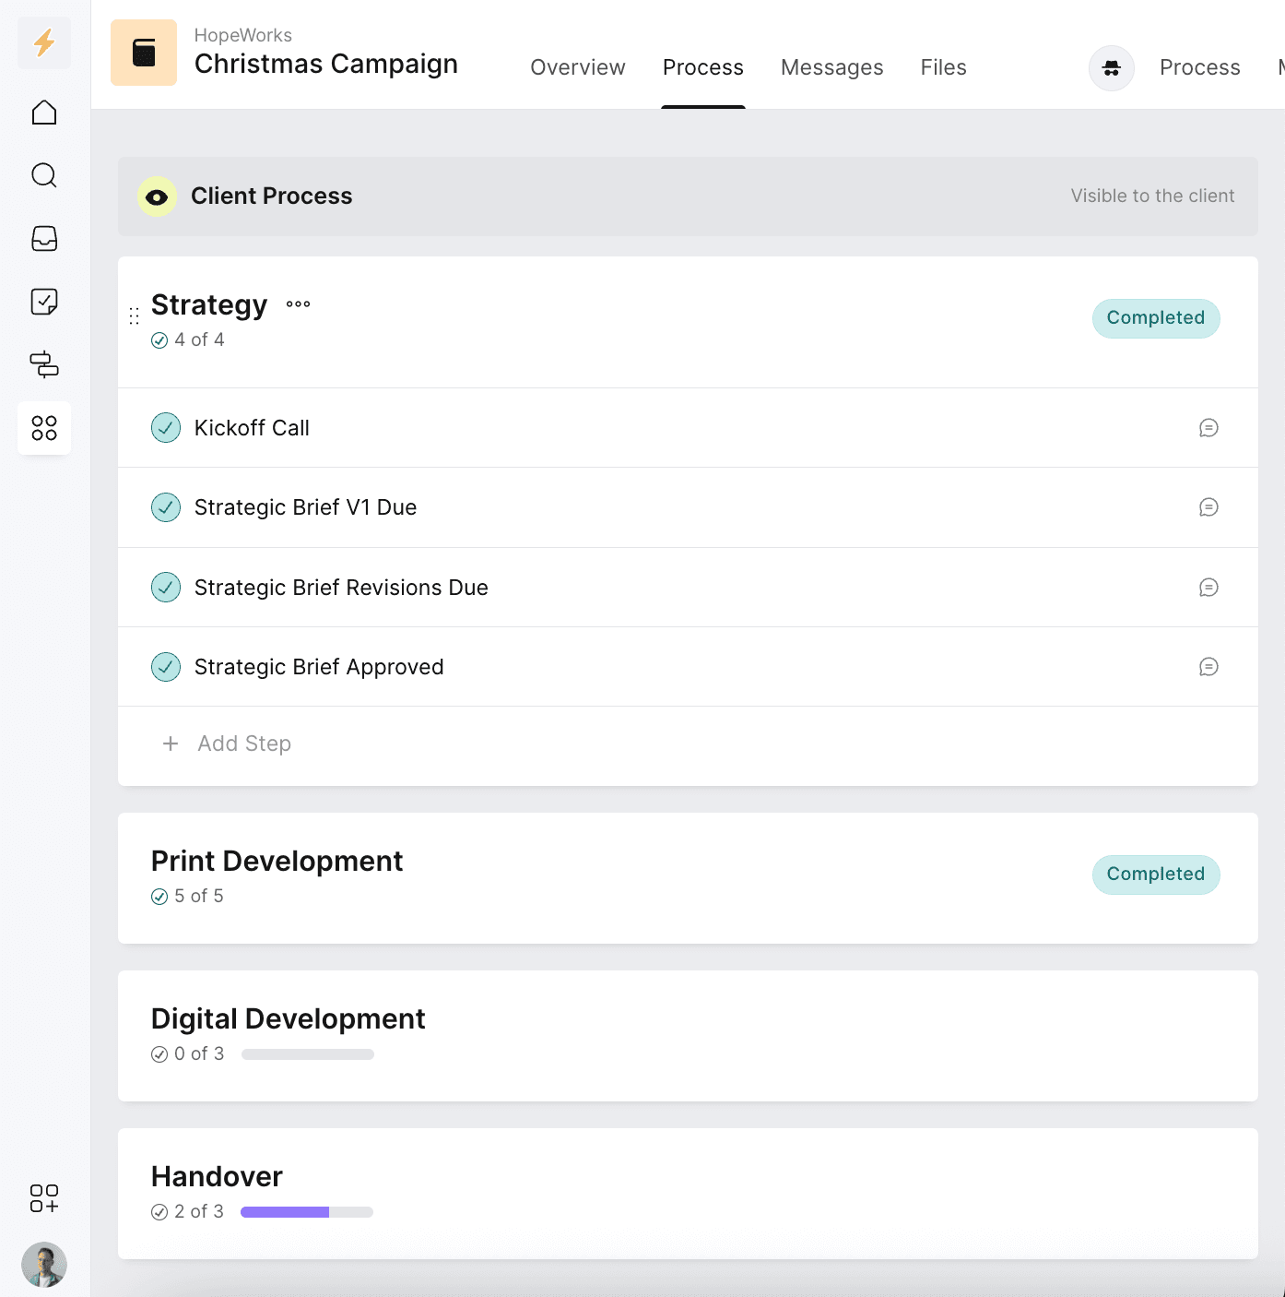Expand the Digital Development section
The width and height of the screenshot is (1285, 1297).
click(288, 1019)
